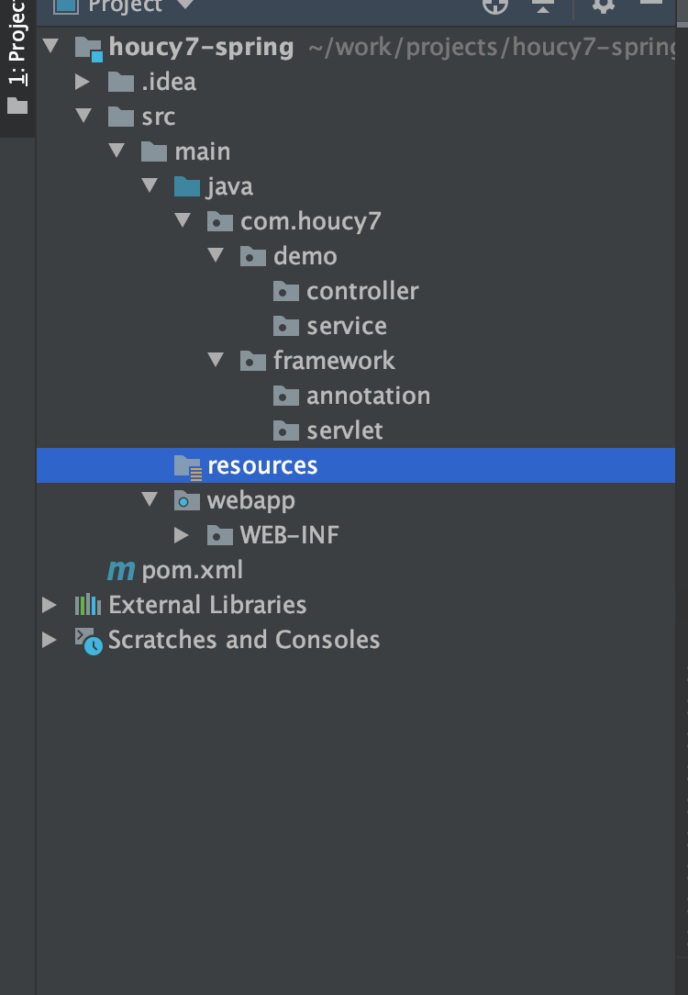The image size is (688, 995).
Task: Click the collapse all icon
Action: point(543,6)
